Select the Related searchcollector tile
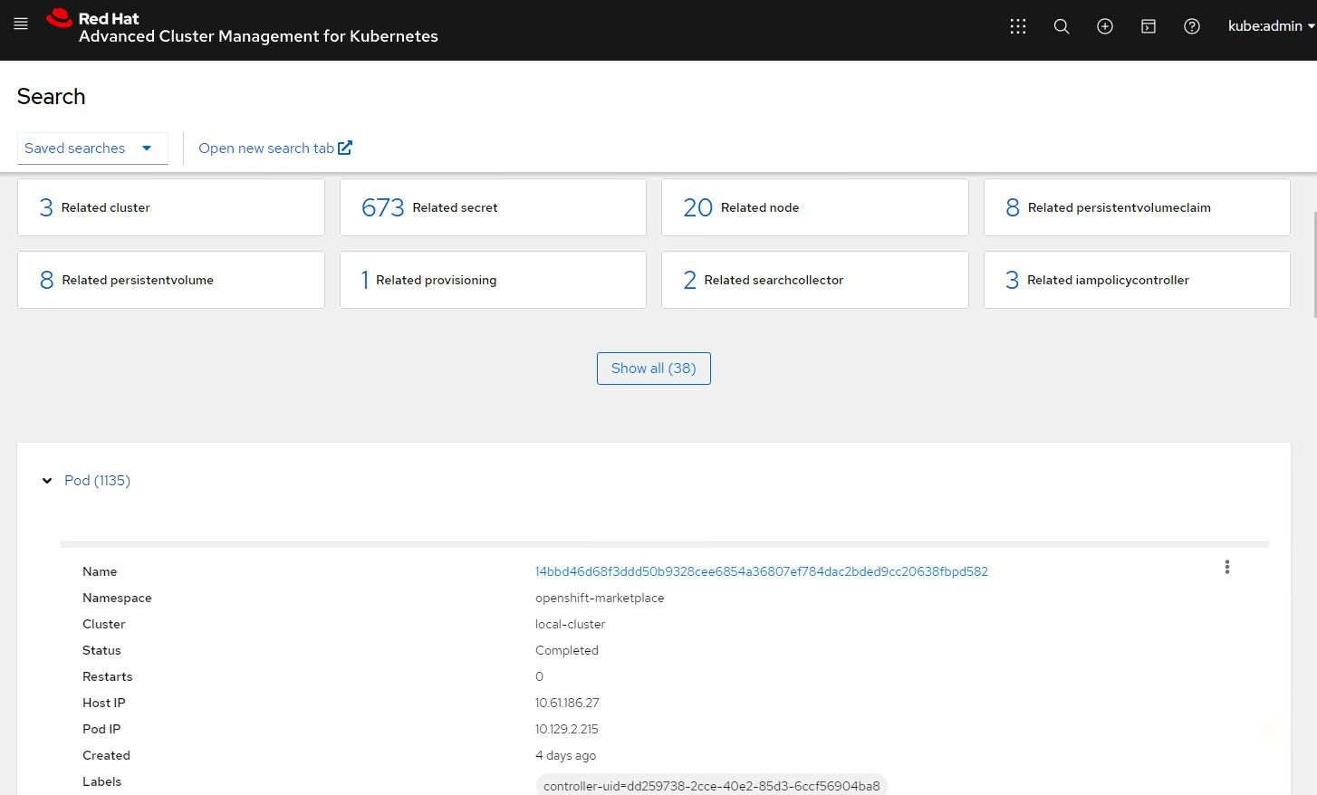Viewport: 1317px width, 795px height. [814, 280]
